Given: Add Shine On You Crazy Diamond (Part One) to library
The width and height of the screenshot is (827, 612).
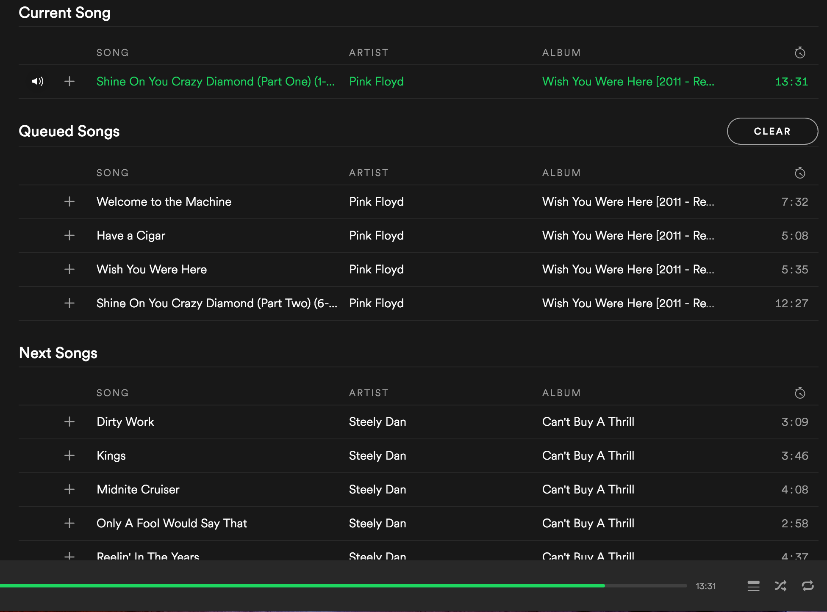Looking at the screenshot, I should click(x=69, y=81).
